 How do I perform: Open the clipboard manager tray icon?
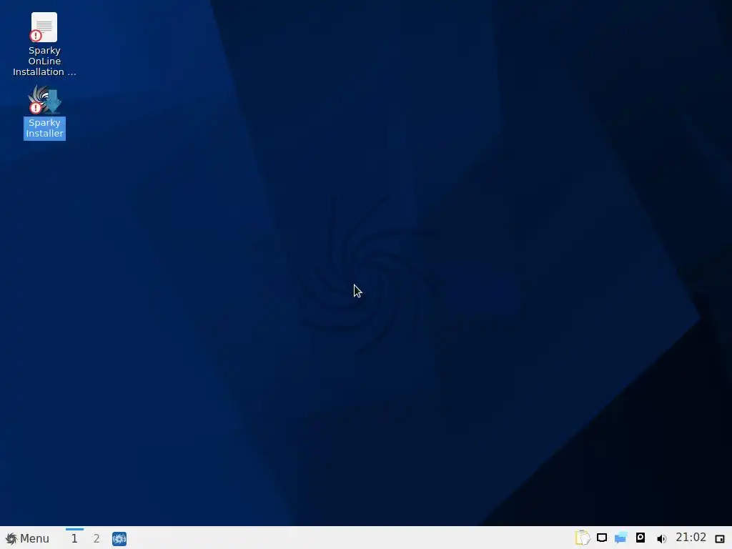(582, 538)
